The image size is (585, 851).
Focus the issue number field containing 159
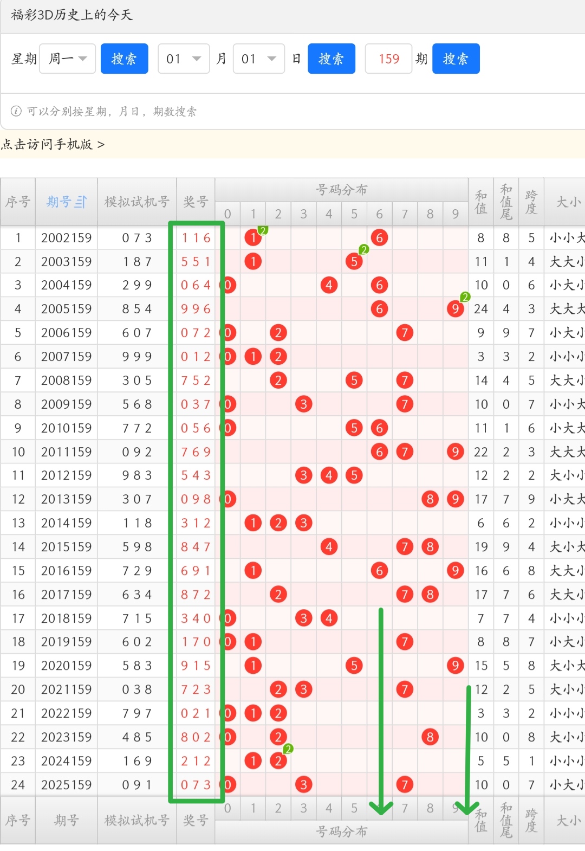389,59
